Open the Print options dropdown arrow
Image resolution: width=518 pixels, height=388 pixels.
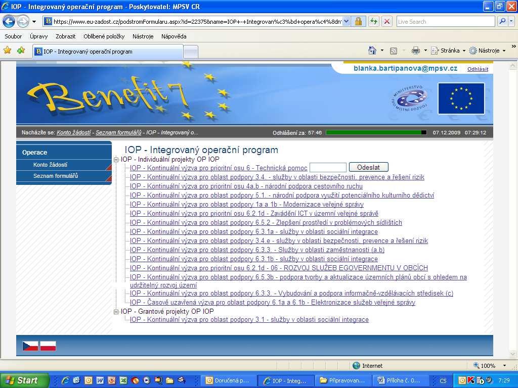(x=425, y=51)
